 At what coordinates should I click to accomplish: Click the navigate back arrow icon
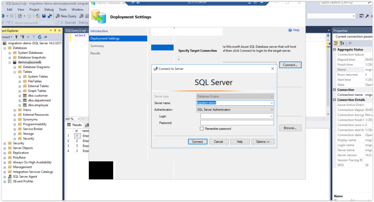pyautogui.click(x=3, y=16)
